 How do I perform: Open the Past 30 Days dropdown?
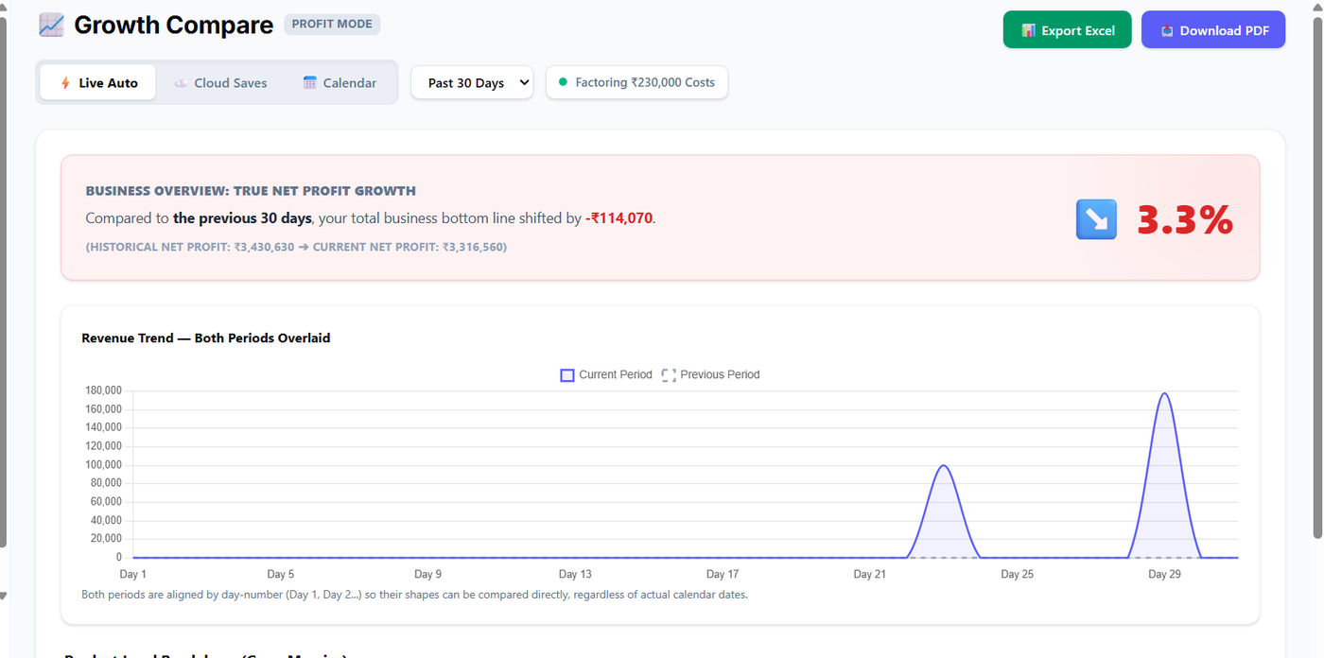pyautogui.click(x=472, y=83)
